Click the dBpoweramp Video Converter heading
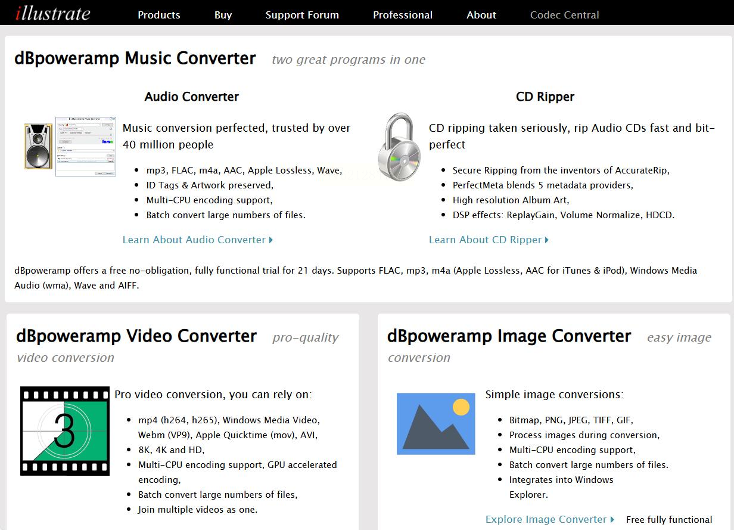The width and height of the screenshot is (734, 530). [x=136, y=336]
